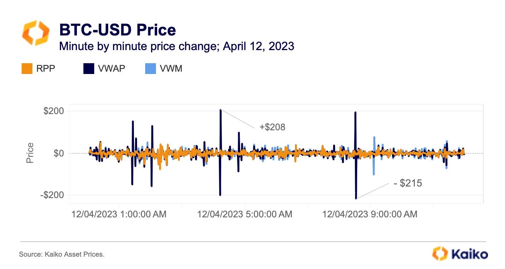Click the light blue VWM legend swatch
505x269 pixels.
click(150, 69)
